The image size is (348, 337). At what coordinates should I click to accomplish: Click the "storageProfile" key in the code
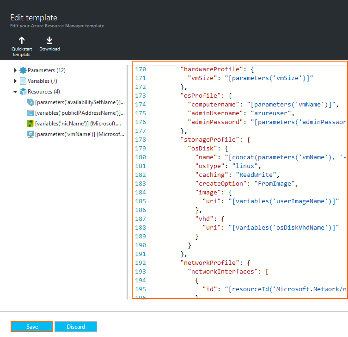coord(210,140)
